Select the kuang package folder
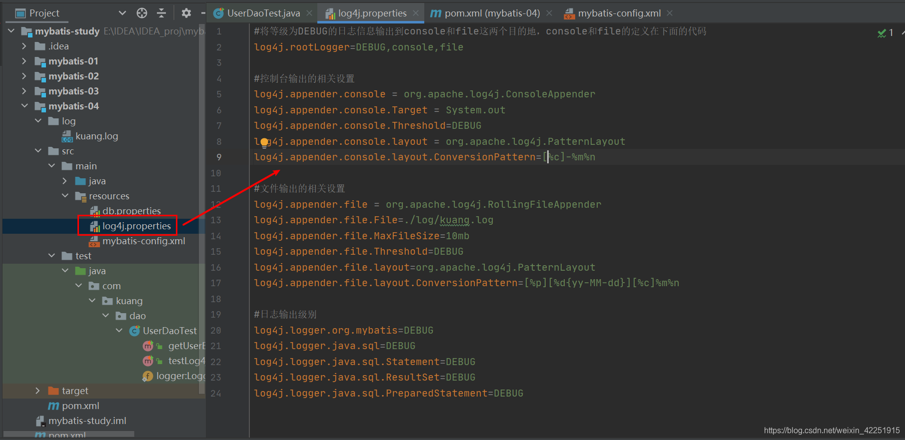 129,301
